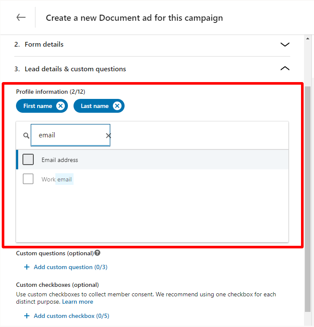Remove the Last name chip
This screenshot has width=314, height=327.
[x=117, y=106]
